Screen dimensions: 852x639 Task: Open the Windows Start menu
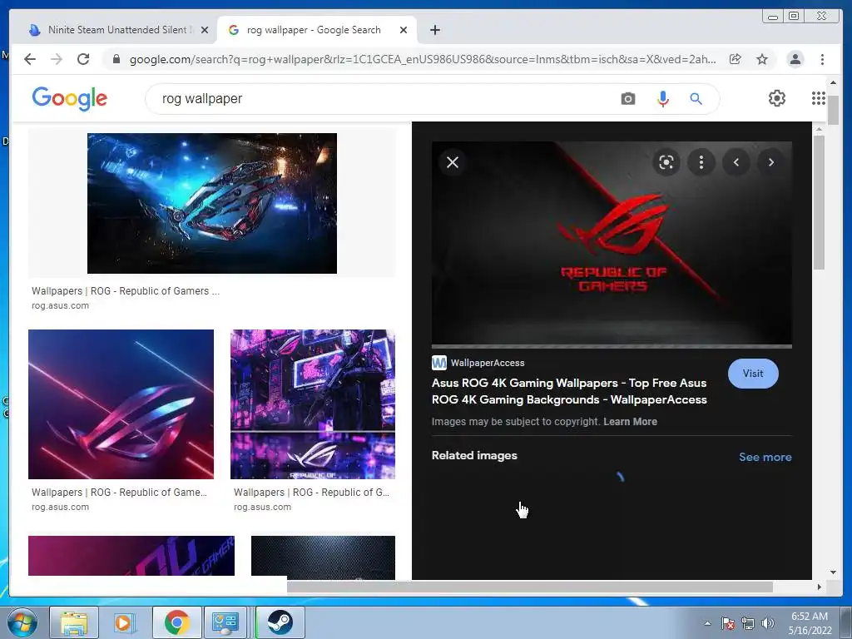point(22,622)
